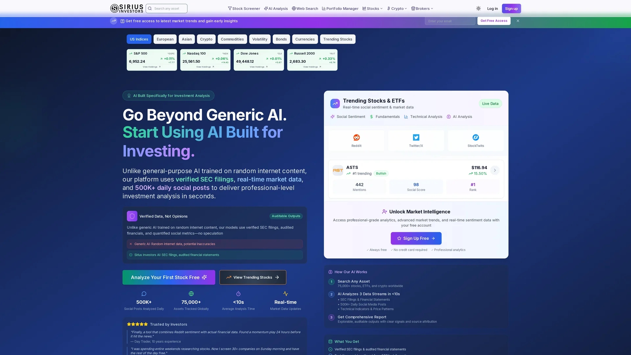Click Analyze Your First Stock Free button

[169, 277]
